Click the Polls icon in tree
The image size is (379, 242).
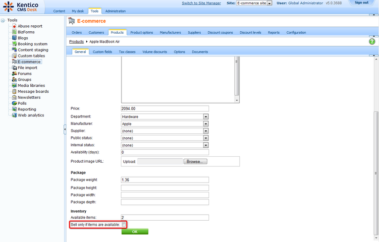(x=14, y=103)
